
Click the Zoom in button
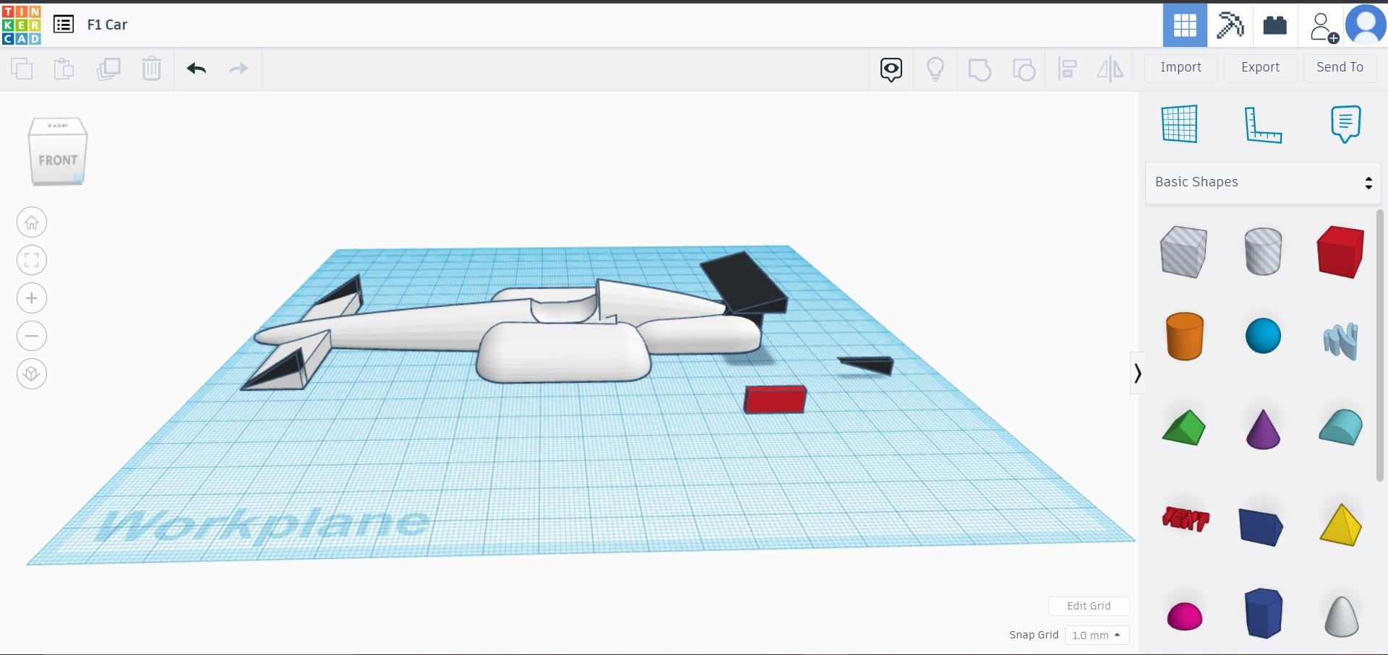coord(32,298)
